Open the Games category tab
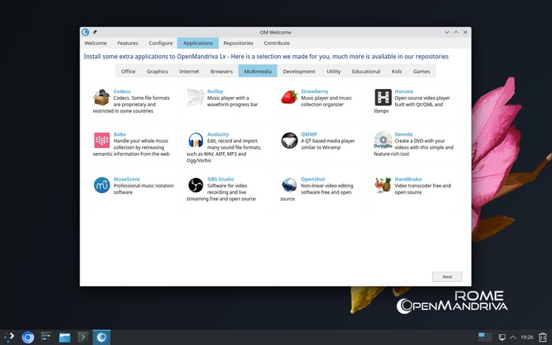 click(x=421, y=71)
